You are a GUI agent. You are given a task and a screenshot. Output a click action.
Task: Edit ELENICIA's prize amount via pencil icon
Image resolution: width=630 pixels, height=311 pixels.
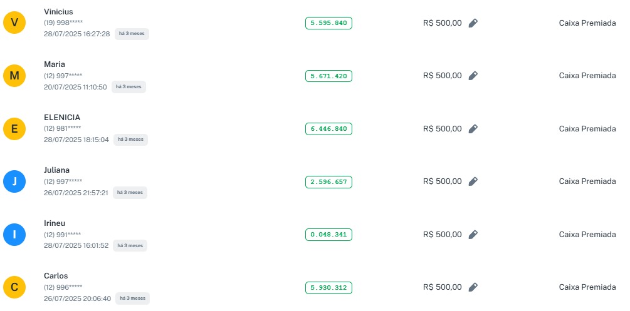point(473,129)
